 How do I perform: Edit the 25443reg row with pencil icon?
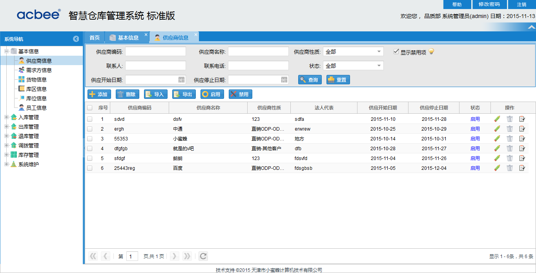pos(497,168)
